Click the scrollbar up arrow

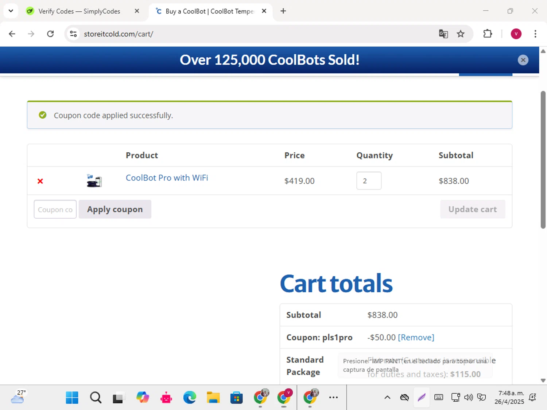[x=543, y=51]
